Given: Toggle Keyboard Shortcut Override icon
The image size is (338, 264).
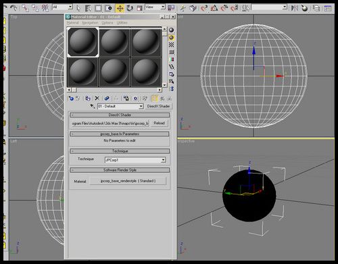Looking at the screenshot, I should (193, 9).
